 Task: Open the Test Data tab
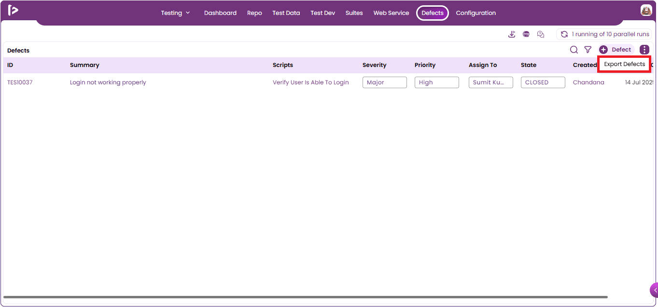coord(286,13)
